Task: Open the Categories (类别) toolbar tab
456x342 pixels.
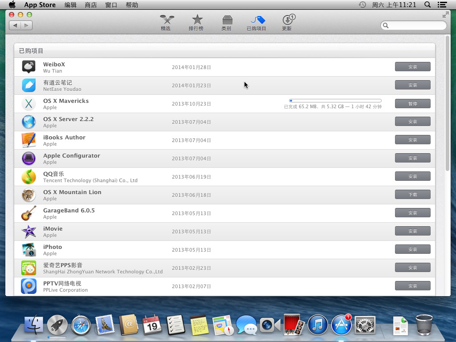Action: (227, 23)
